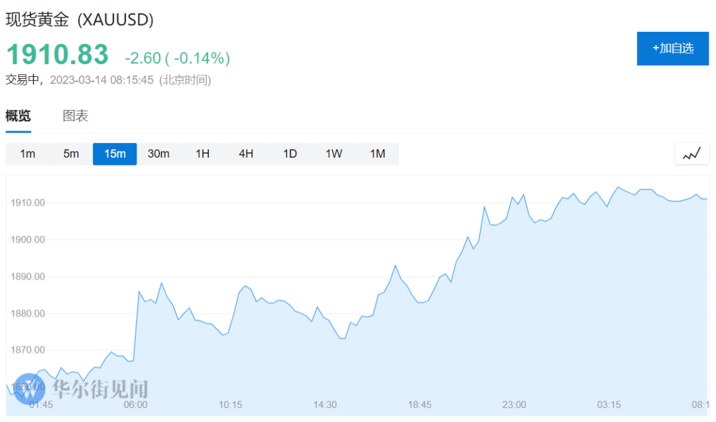Switch to the 1M monthly interval
This screenshot has height=422, width=716.
[x=377, y=154]
